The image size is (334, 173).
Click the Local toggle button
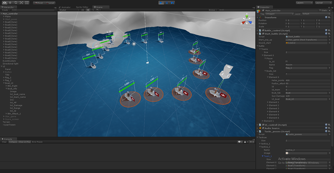[50, 3]
